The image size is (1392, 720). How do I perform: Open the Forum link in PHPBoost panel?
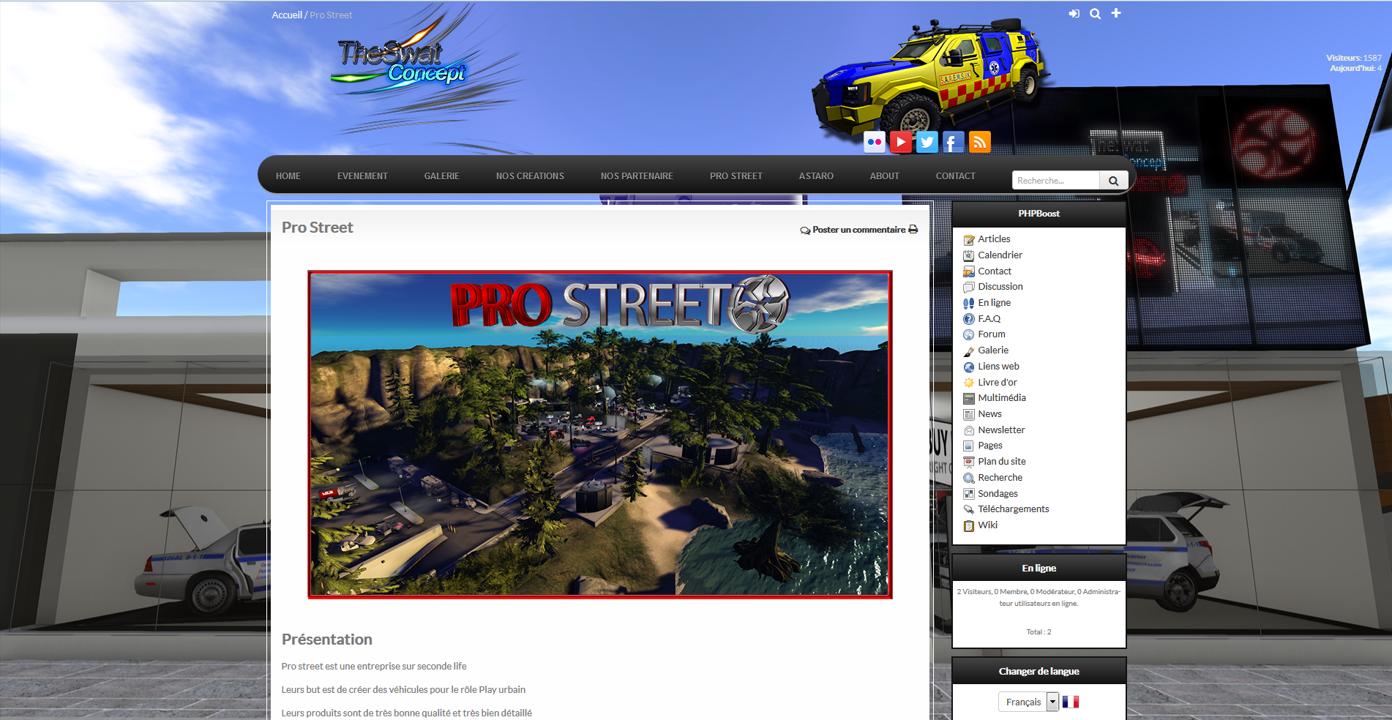[992, 334]
